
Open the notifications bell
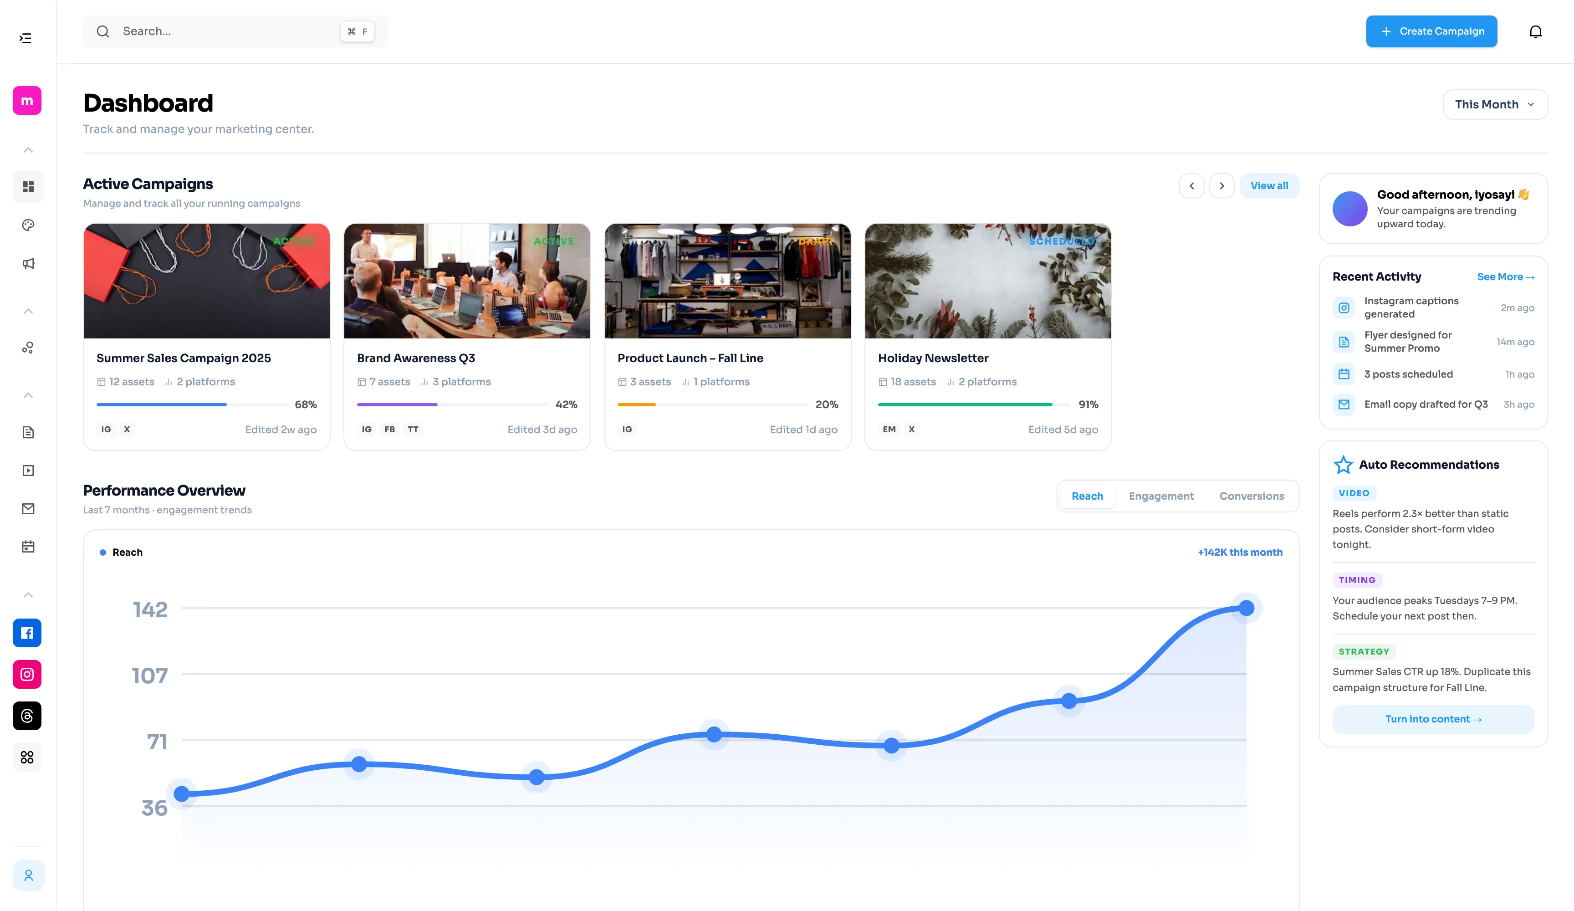coord(1535,31)
